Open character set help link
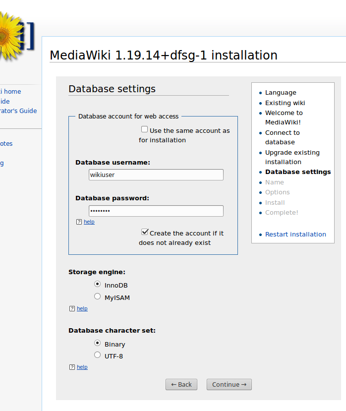The height and width of the screenshot is (411, 346). (82, 367)
